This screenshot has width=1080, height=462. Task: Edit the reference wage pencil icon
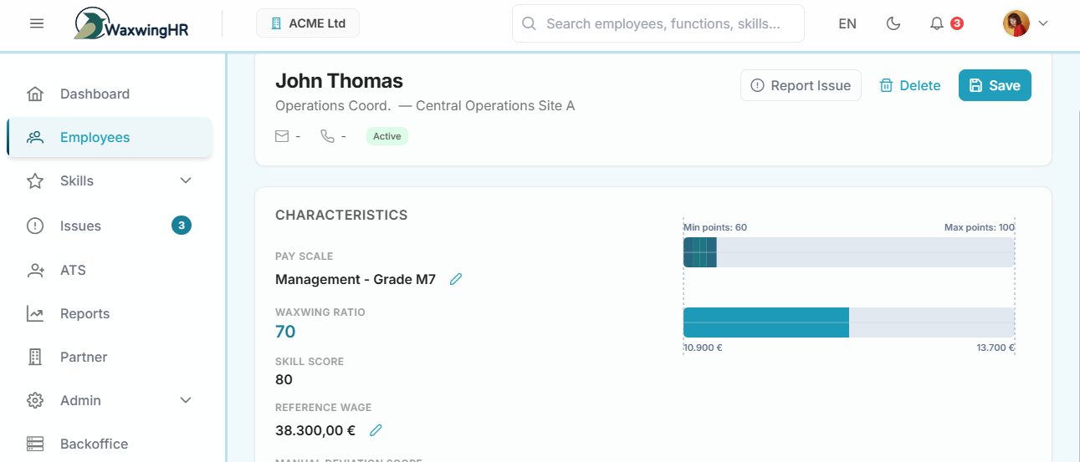tap(376, 430)
